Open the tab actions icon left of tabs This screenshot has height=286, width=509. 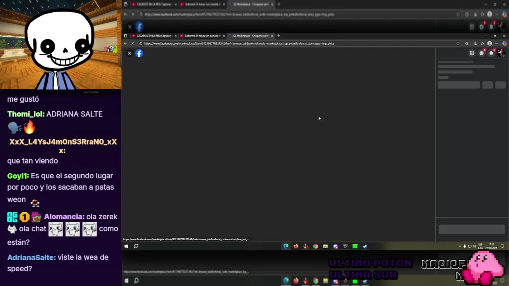tap(125, 36)
